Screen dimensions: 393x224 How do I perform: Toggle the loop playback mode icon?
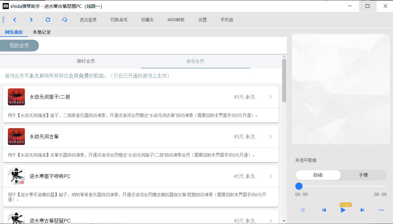pyautogui.click(x=303, y=210)
